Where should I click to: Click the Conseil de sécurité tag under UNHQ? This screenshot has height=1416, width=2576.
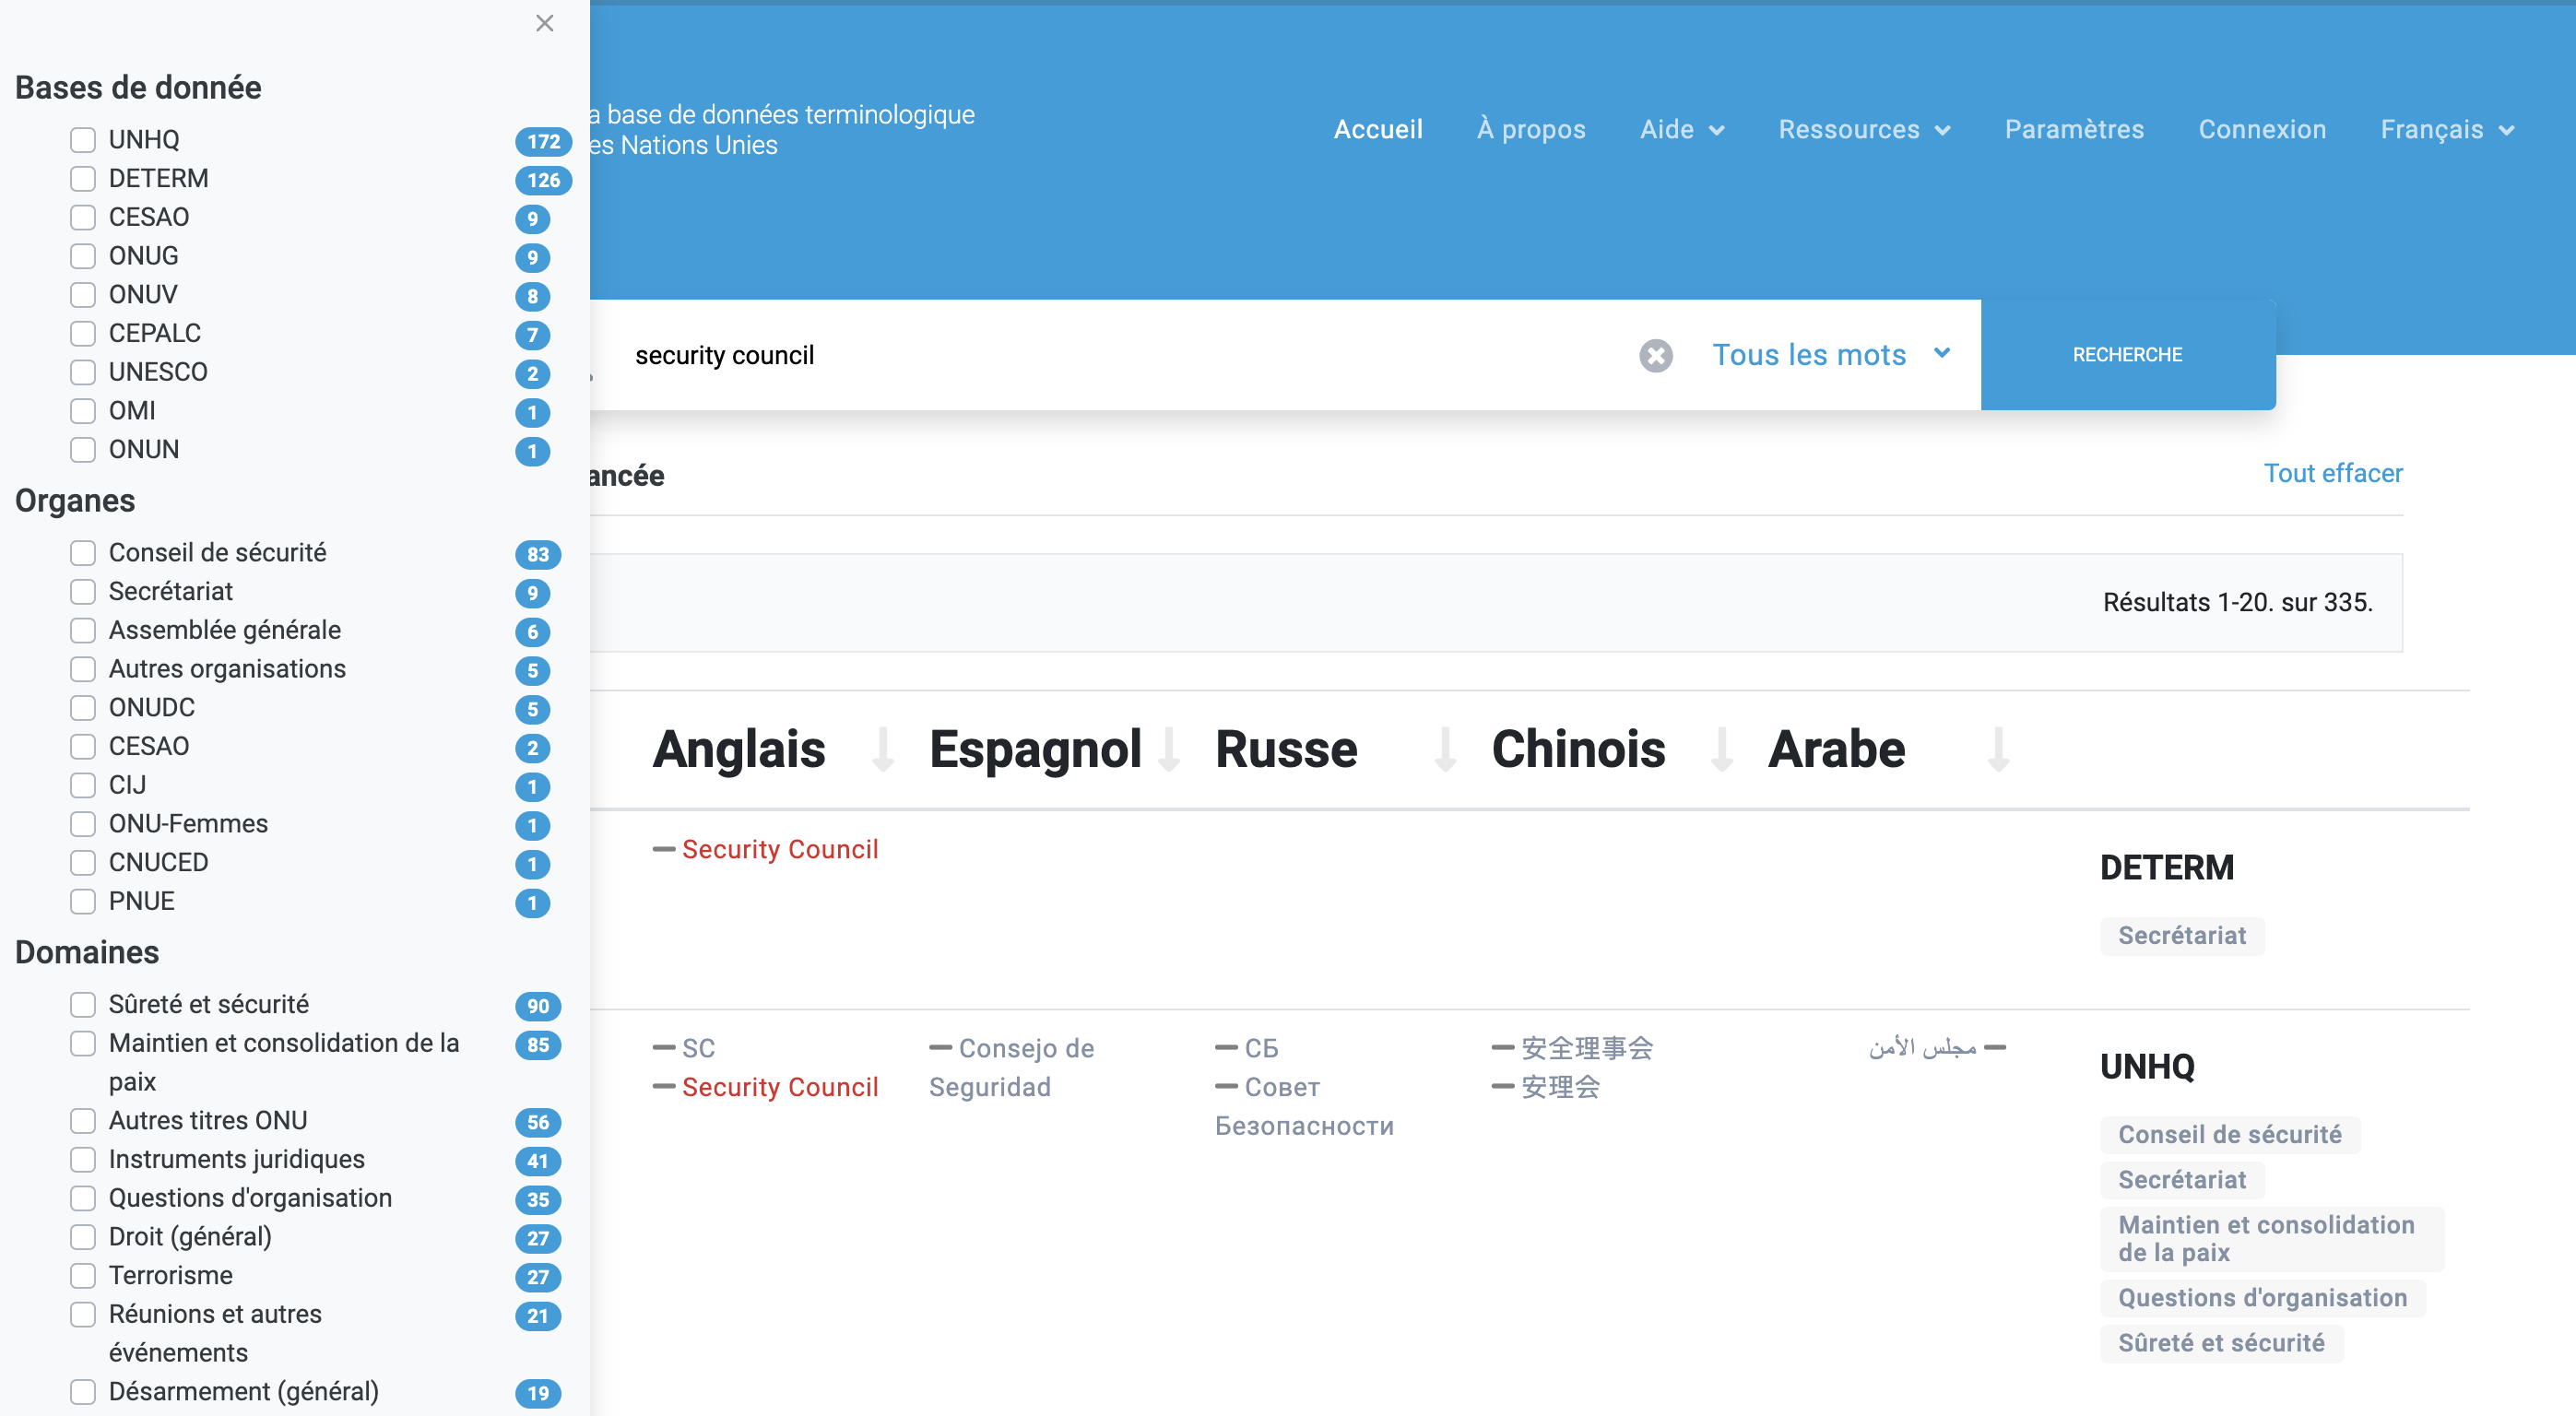[2229, 1135]
